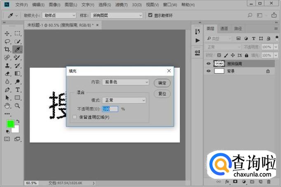Uncheck 显示取样环 in options bar
281x187 pixels.
point(150,15)
